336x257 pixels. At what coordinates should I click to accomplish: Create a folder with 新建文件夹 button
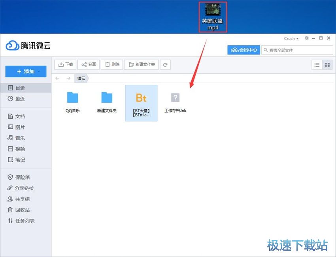point(142,64)
